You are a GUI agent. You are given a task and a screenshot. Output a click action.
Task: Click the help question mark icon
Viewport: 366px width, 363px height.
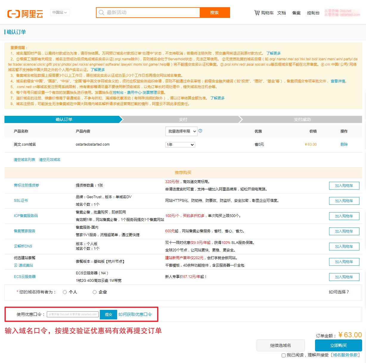200,131
